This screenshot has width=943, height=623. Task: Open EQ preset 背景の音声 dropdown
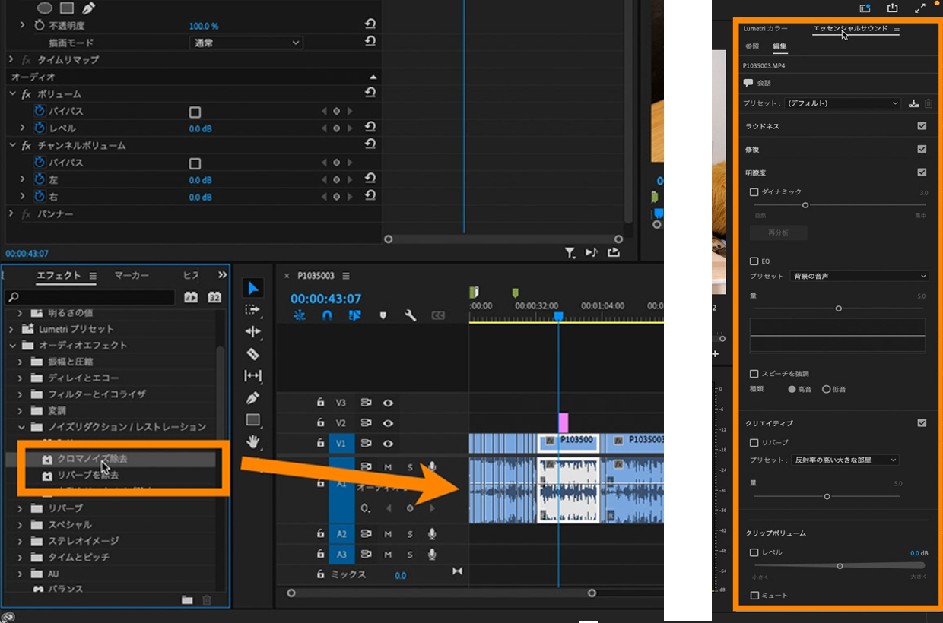[x=859, y=276]
